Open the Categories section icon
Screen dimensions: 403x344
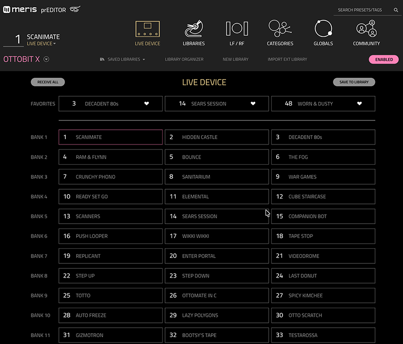point(280,29)
